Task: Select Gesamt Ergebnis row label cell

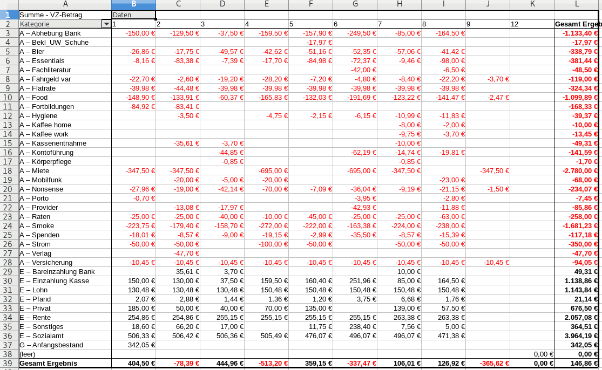Action: 65,364
